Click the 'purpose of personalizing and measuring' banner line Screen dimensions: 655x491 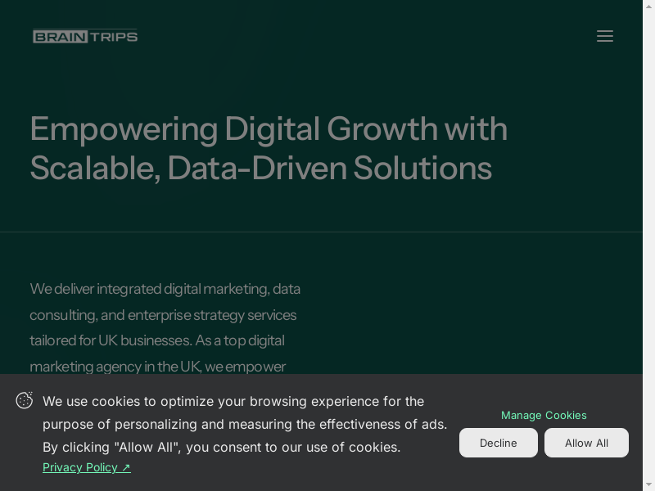[x=245, y=424]
